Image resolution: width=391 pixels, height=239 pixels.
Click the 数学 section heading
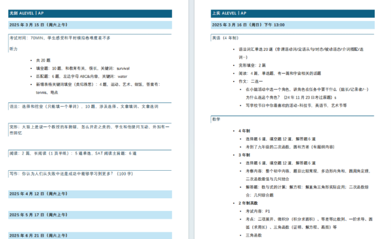click(216, 120)
